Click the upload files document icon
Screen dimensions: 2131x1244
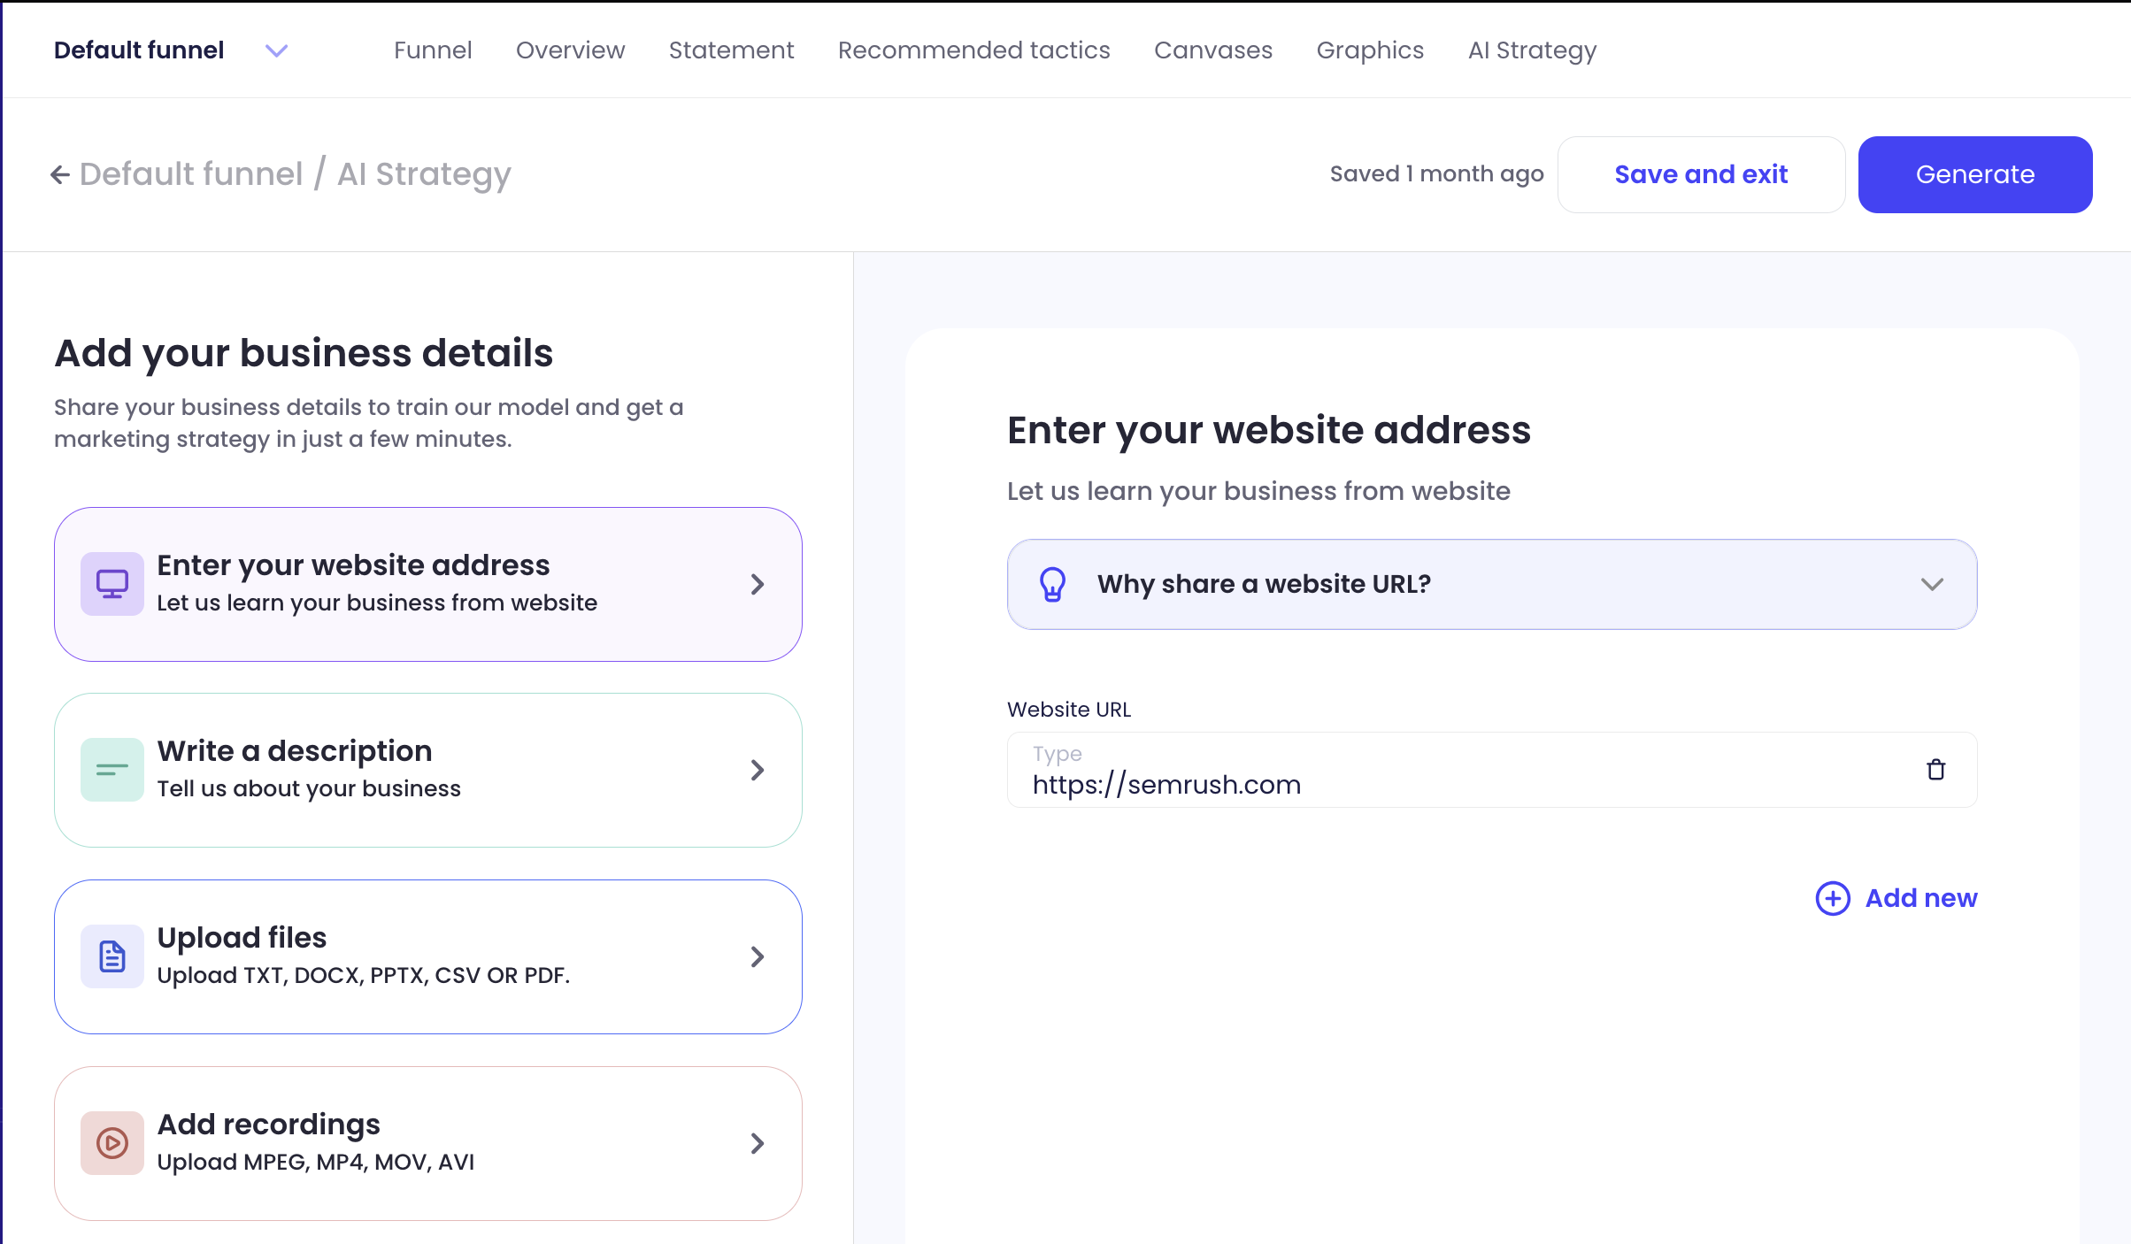[x=112, y=954]
